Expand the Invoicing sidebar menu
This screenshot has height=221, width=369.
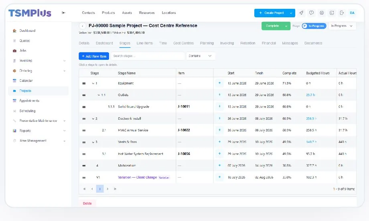pyautogui.click(x=64, y=61)
